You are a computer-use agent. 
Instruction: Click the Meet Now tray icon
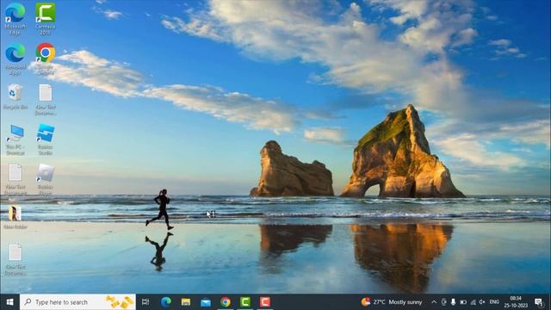444,302
